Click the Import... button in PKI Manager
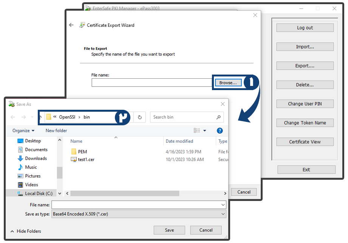Viewport: 348px width, 243px height. point(305,47)
